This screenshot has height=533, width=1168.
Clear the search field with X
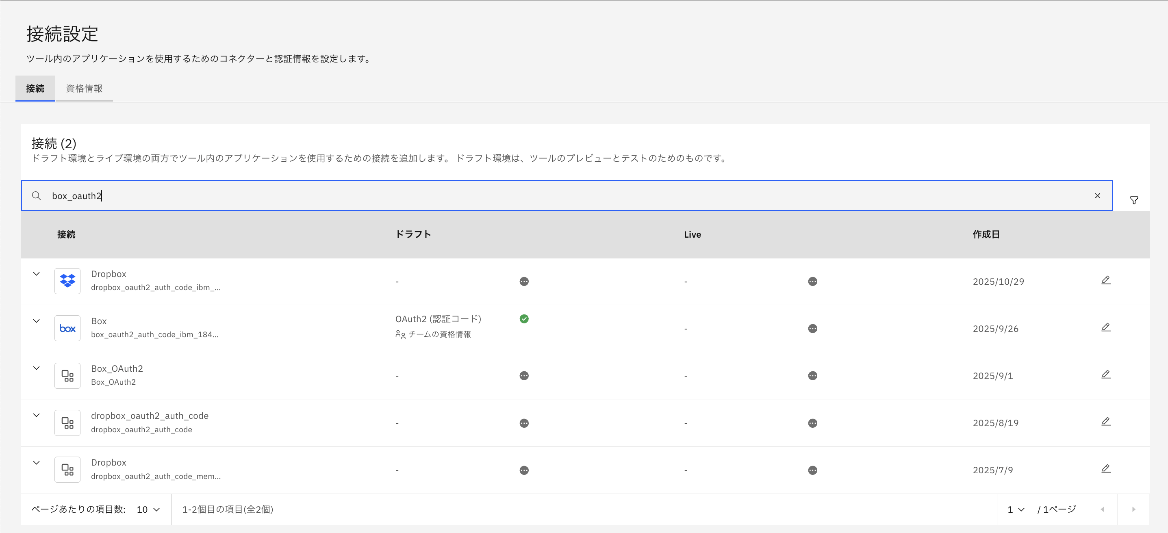tap(1097, 196)
